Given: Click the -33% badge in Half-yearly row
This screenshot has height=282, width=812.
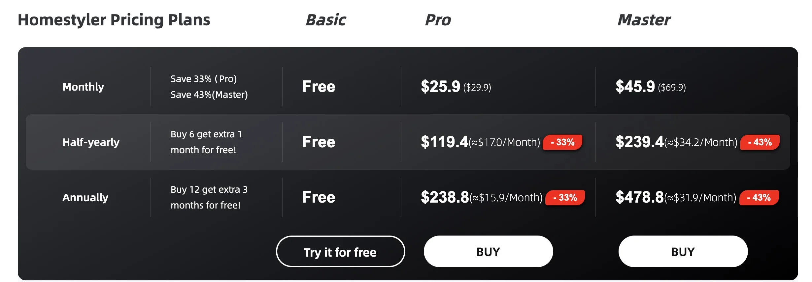Looking at the screenshot, I should pos(562,142).
